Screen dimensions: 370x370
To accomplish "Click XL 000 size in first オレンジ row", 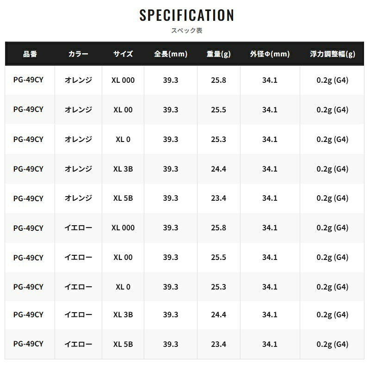I will point(123,80).
